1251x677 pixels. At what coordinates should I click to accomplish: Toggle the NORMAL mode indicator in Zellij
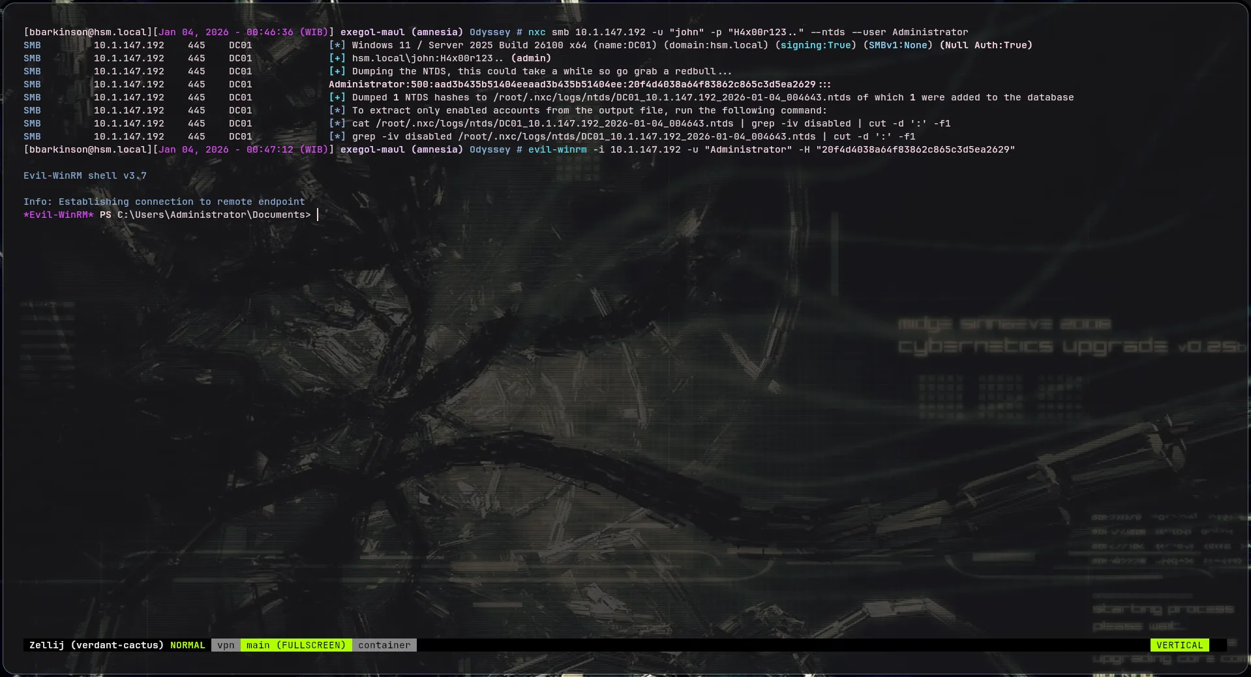point(187,645)
